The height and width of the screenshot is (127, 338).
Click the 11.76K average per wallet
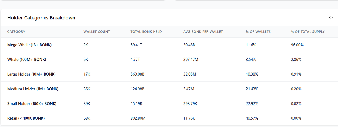189,119
